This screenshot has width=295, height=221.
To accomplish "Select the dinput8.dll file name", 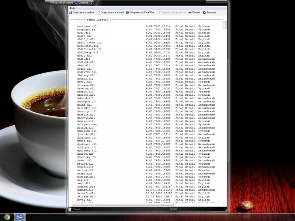I will pos(86,95).
